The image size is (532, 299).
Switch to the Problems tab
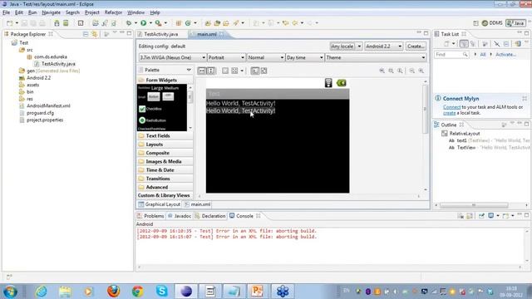tap(150, 216)
